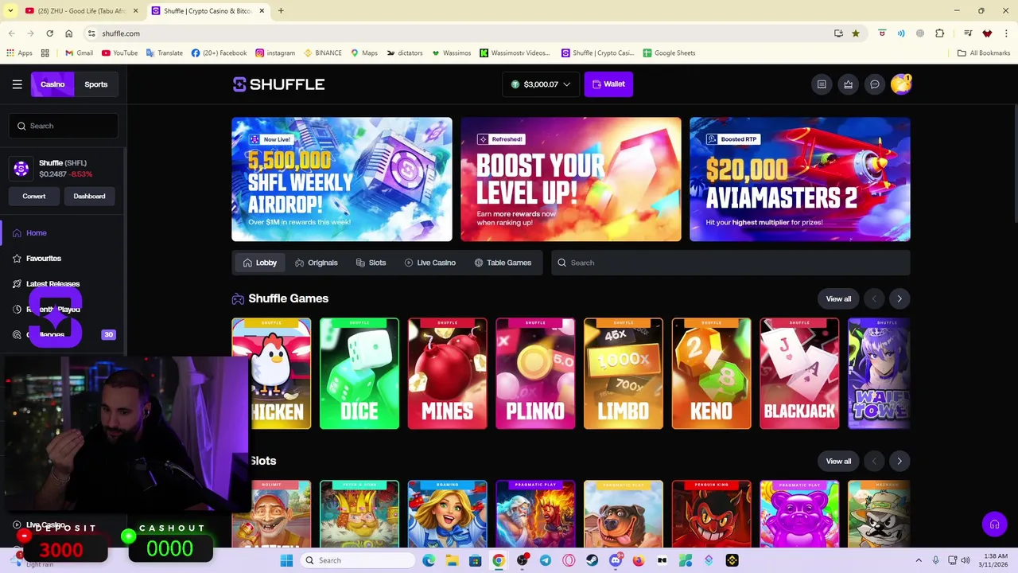Viewport: 1018px width, 573px height.
Task: Switch to Casino mode
Action: pos(52,84)
